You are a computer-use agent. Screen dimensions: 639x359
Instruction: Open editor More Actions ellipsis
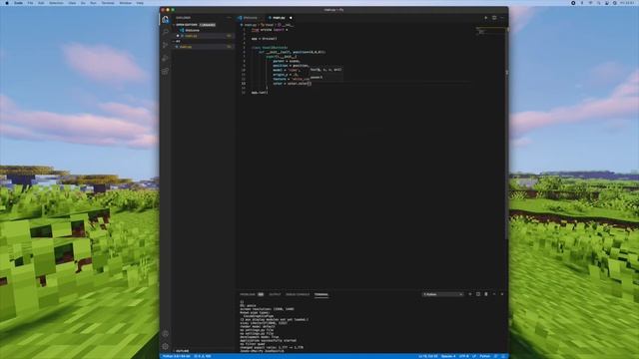point(502,18)
